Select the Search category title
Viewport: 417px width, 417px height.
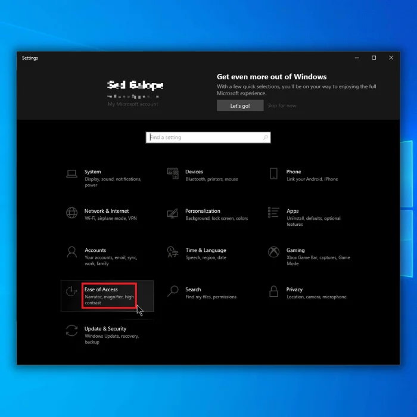pyautogui.click(x=193, y=290)
